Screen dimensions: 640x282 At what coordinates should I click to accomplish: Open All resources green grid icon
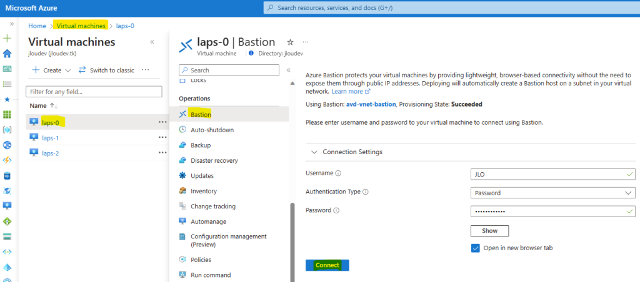7,115
